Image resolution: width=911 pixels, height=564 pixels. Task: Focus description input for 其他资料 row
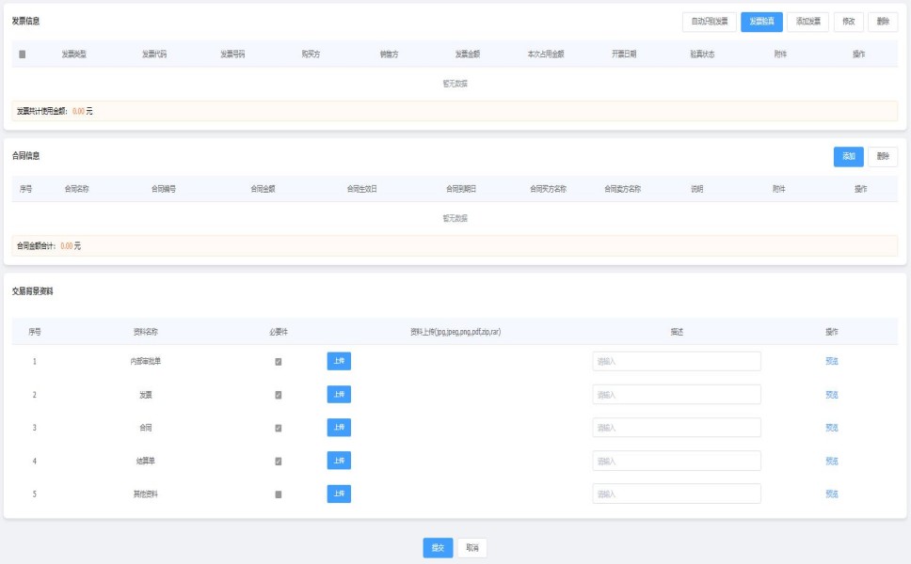point(676,494)
